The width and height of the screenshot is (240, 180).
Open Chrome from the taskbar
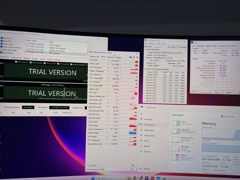[135, 178]
